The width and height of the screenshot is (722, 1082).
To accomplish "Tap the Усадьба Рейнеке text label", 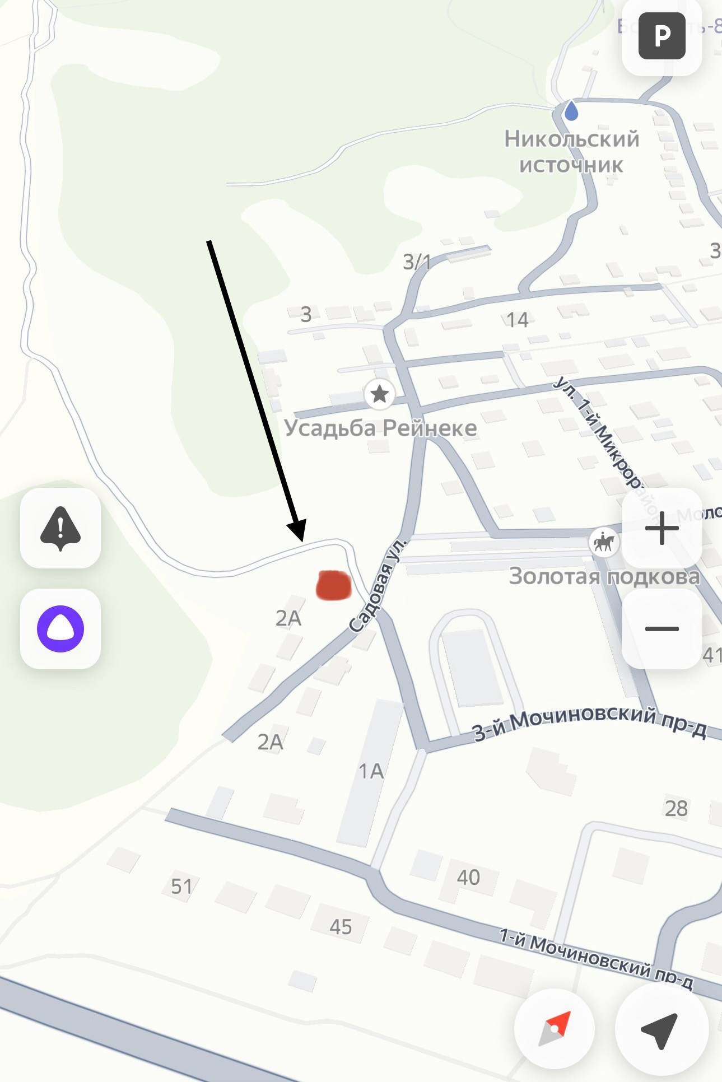I will pyautogui.click(x=380, y=428).
